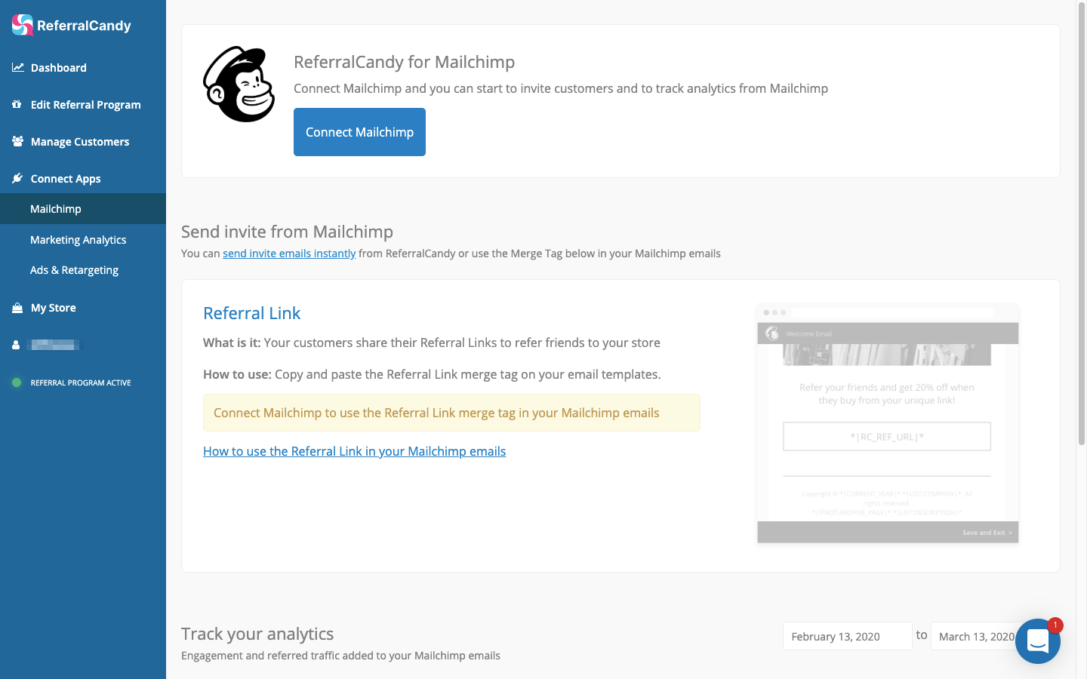The width and height of the screenshot is (1087, 679).
Task: Click the green referral program status dot
Action: (x=17, y=383)
